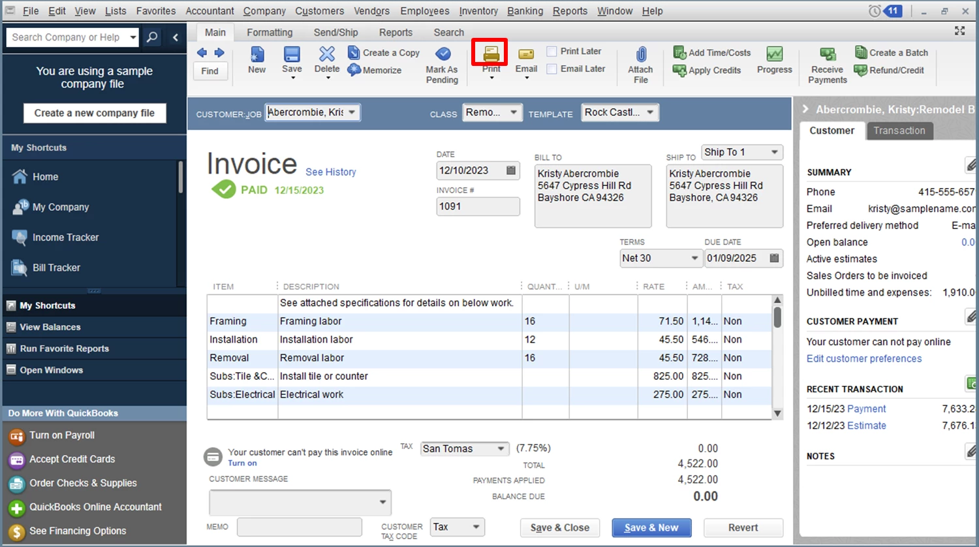The image size is (979, 547).
Task: Click the line items scrollbar thumb
Action: point(777,317)
